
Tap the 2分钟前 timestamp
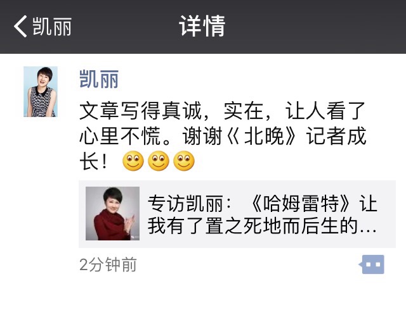pyautogui.click(x=108, y=265)
